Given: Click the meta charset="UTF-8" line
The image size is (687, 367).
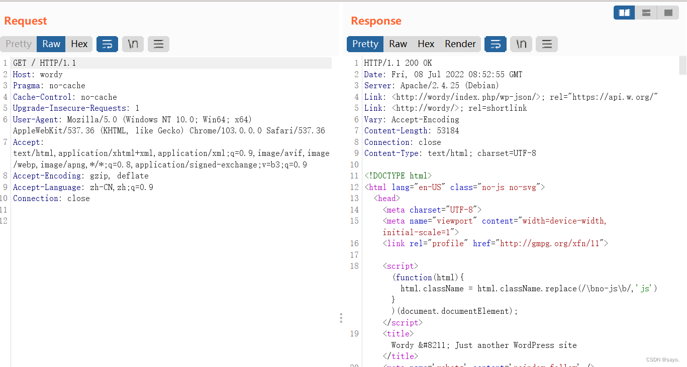Looking at the screenshot, I should (x=432, y=210).
